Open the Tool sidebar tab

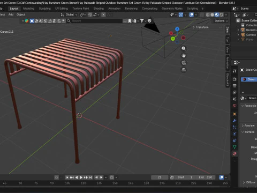[228, 40]
